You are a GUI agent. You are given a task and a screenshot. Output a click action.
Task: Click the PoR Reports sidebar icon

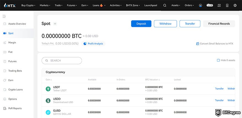pos(5,108)
